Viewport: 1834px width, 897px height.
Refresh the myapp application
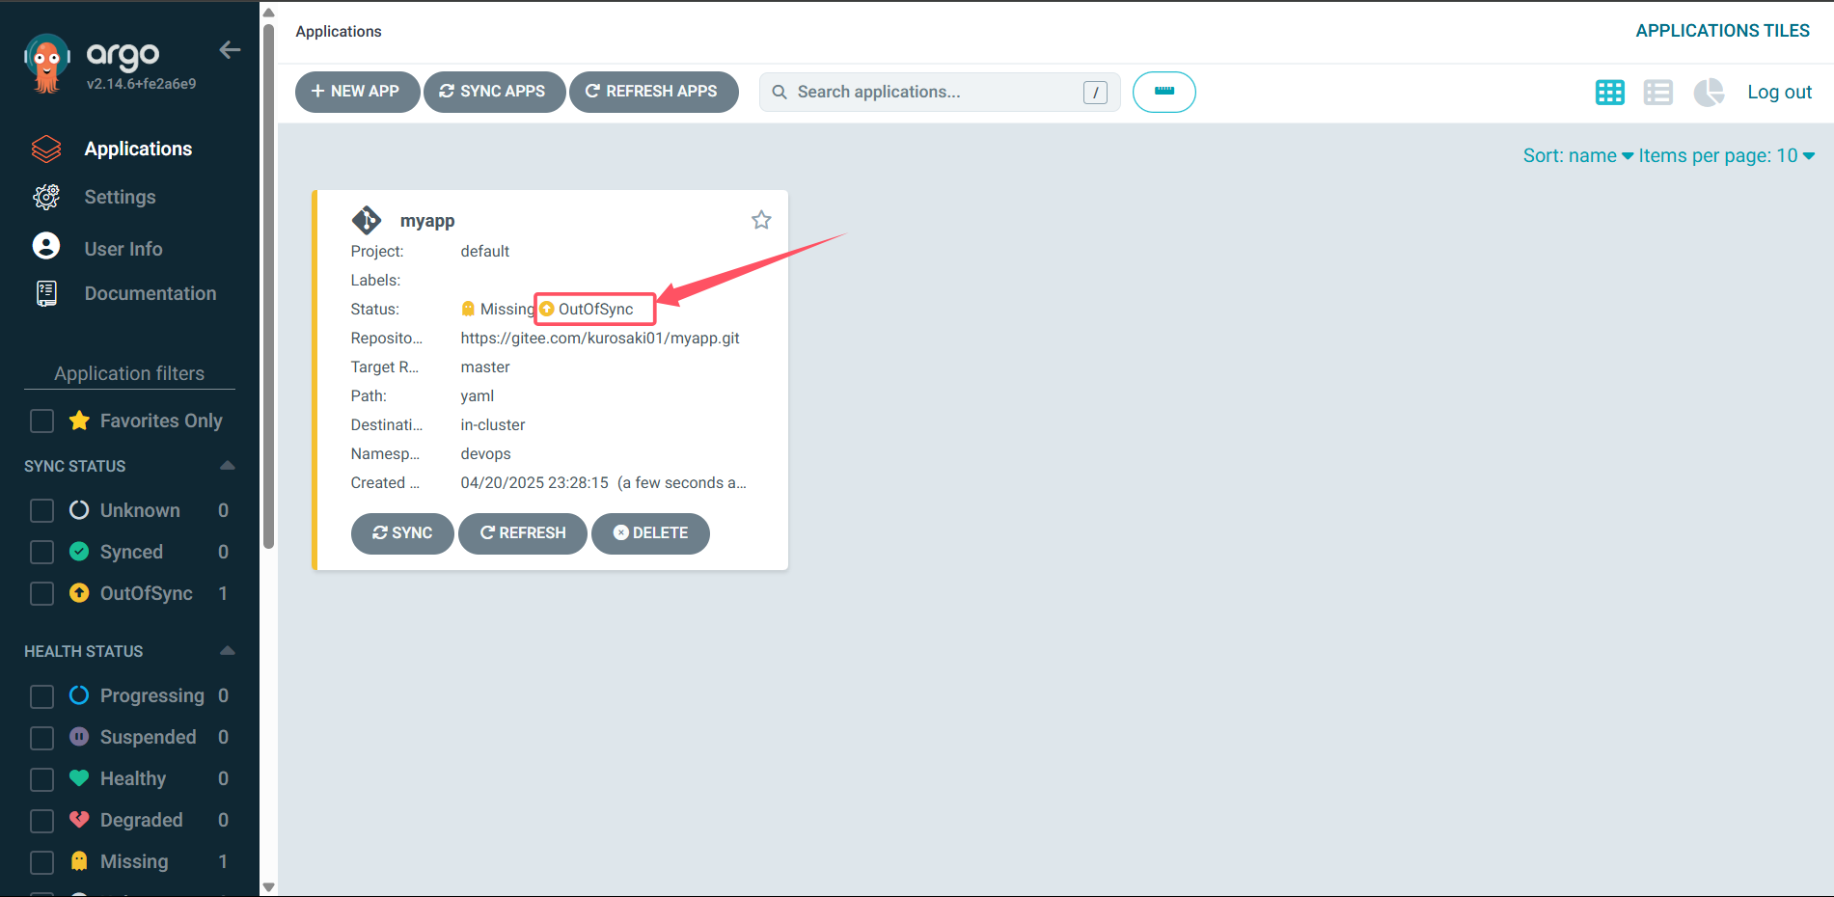point(523,533)
